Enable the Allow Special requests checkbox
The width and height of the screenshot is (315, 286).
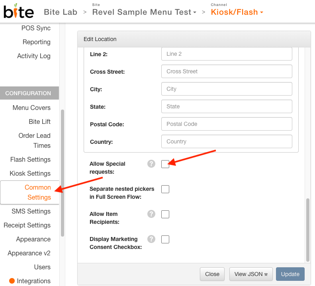coord(165,164)
